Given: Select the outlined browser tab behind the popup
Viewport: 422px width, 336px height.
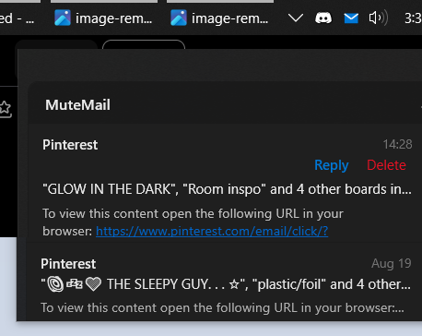Looking at the screenshot, I should (144, 45).
